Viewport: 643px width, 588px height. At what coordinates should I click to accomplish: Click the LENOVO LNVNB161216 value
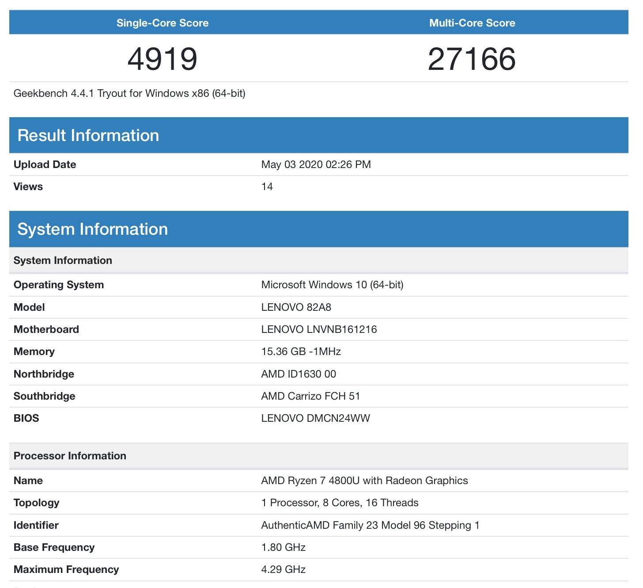pos(319,329)
